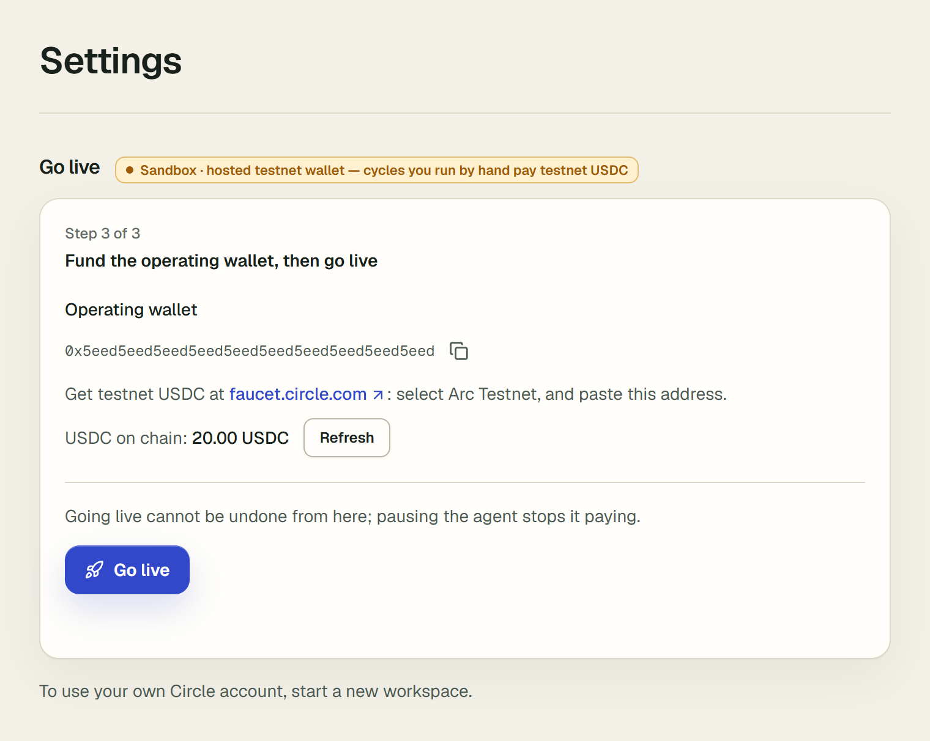This screenshot has height=741, width=930.
Task: Click the Settings page heading
Action: pyautogui.click(x=111, y=61)
